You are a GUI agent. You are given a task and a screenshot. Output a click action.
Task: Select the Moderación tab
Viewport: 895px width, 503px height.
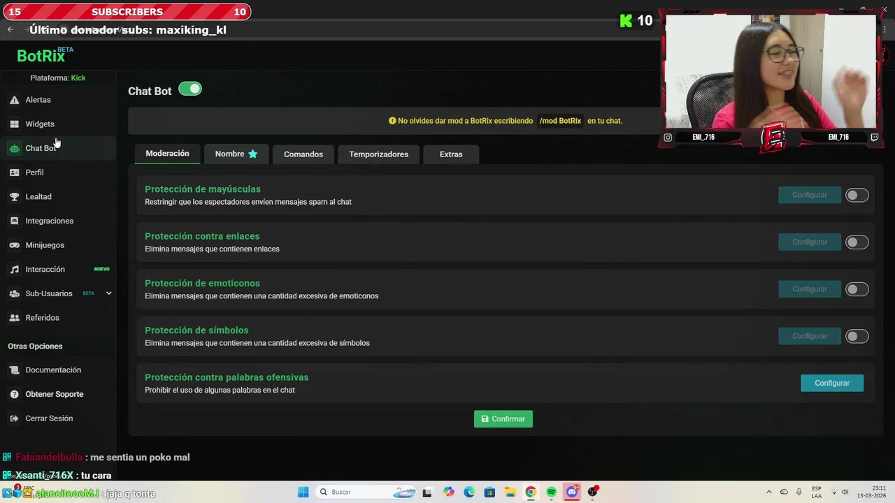click(x=167, y=154)
